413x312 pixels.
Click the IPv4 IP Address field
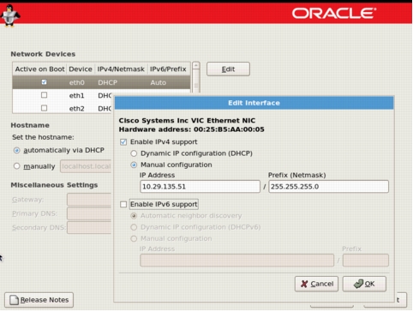pyautogui.click(x=200, y=187)
